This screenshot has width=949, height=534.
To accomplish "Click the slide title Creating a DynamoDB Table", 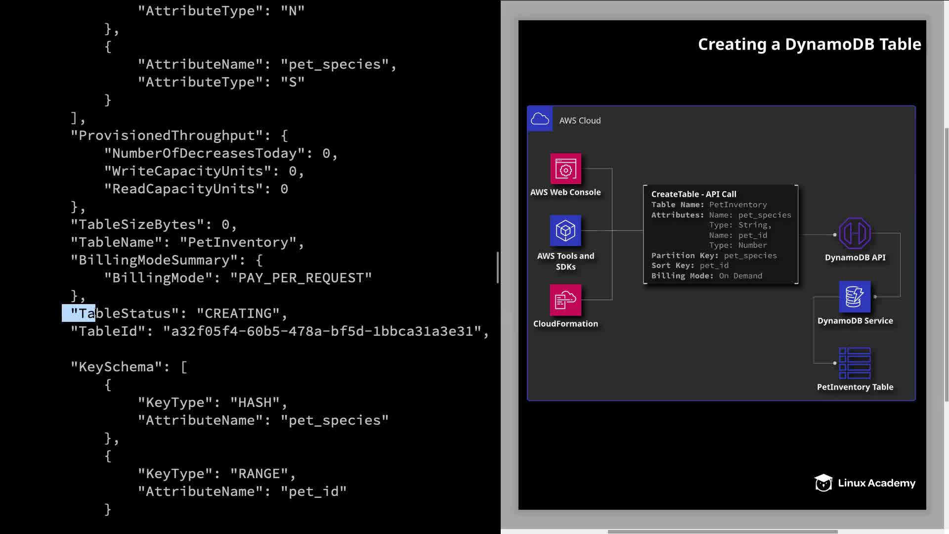I will pos(809,44).
